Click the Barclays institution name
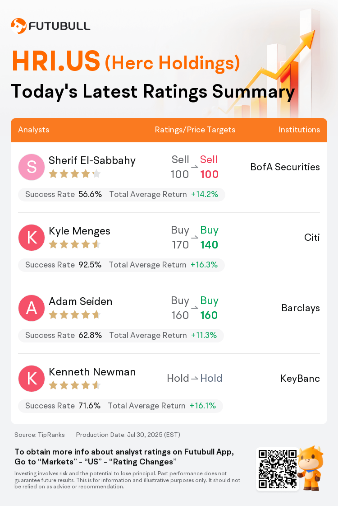The image size is (338, 506). pyautogui.click(x=301, y=308)
